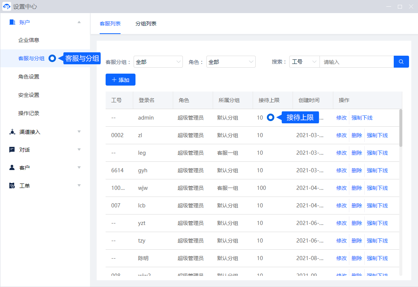
Task: Click the app logo icon in title bar
Action: (7, 6)
